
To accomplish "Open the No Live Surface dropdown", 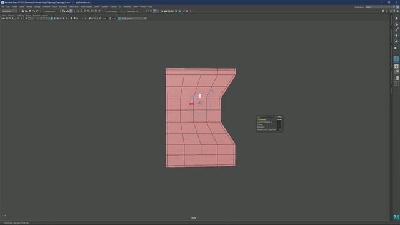I will pyautogui.click(x=111, y=11).
